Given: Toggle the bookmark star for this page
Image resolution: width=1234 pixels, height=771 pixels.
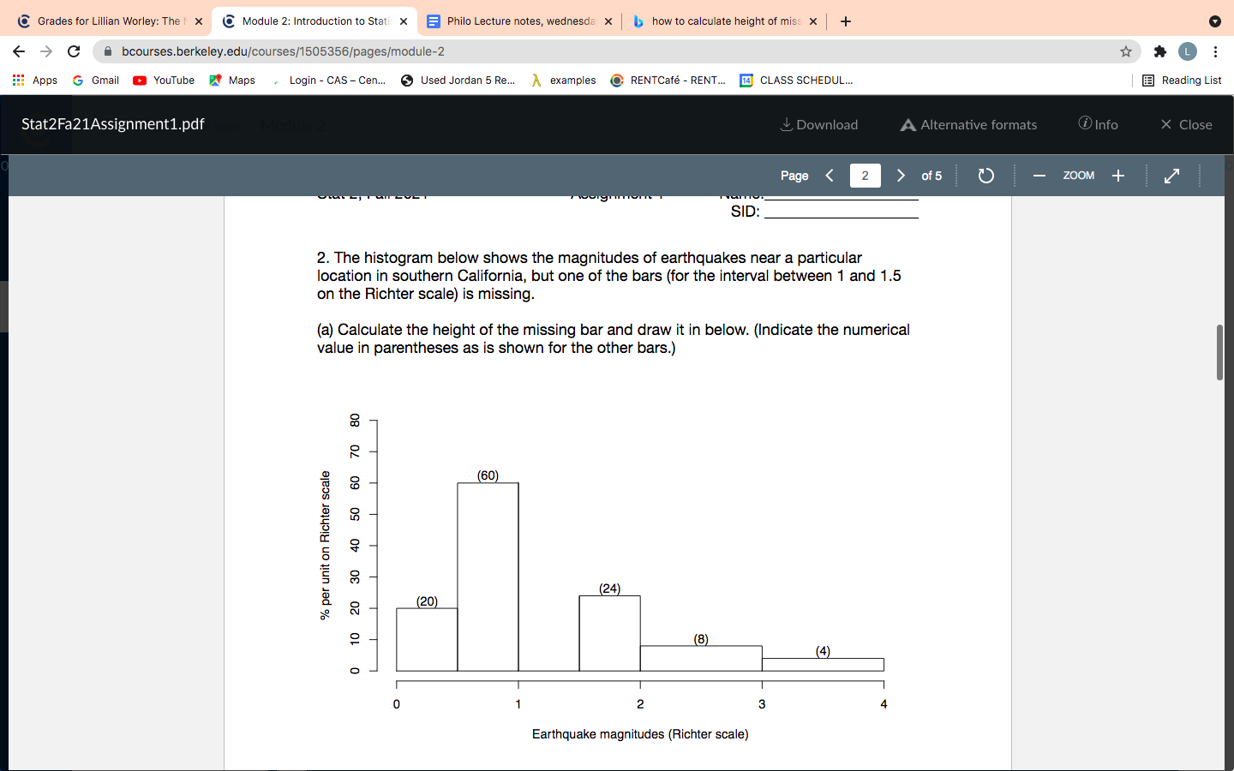Looking at the screenshot, I should [1125, 51].
